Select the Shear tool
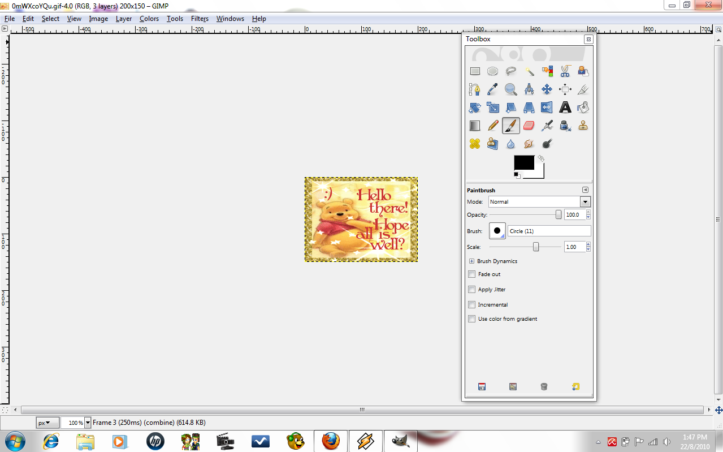 tap(511, 107)
